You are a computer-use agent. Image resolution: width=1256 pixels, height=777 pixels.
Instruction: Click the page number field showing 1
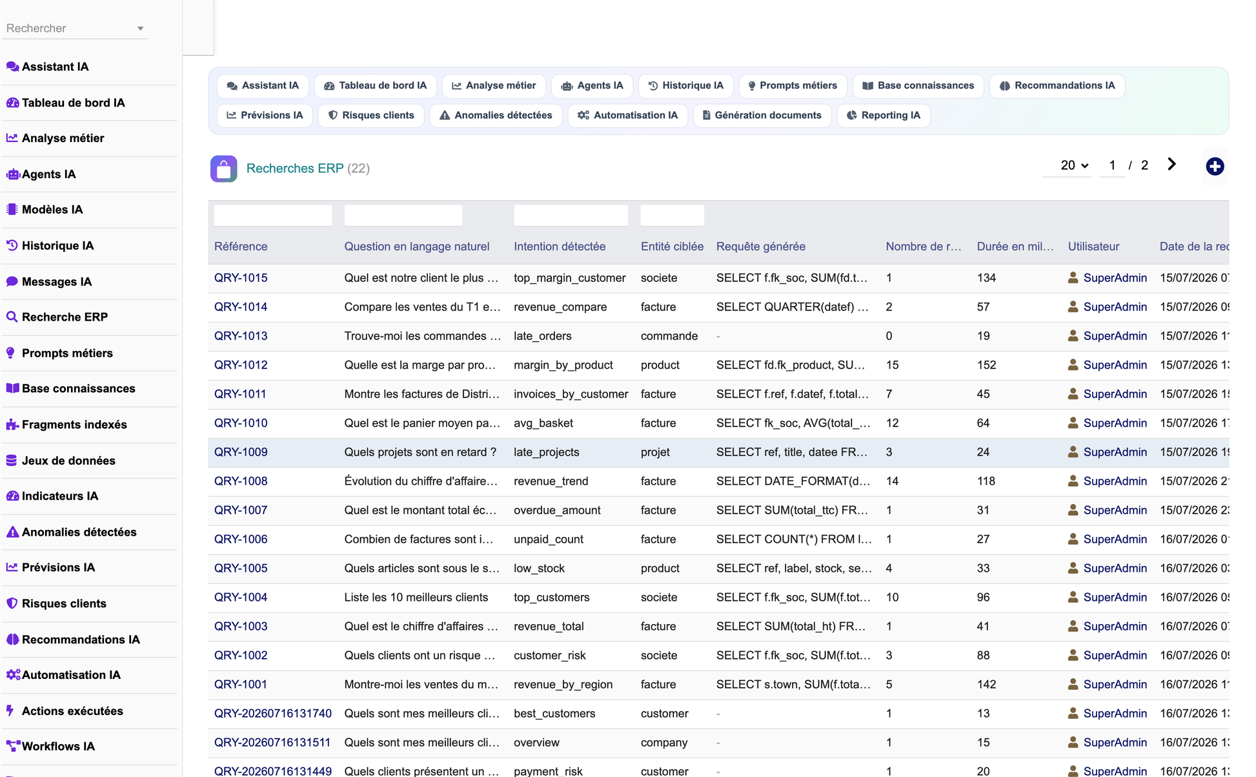(x=1112, y=165)
